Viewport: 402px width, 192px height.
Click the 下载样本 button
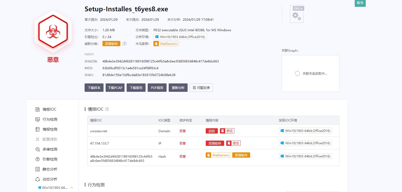point(94,88)
